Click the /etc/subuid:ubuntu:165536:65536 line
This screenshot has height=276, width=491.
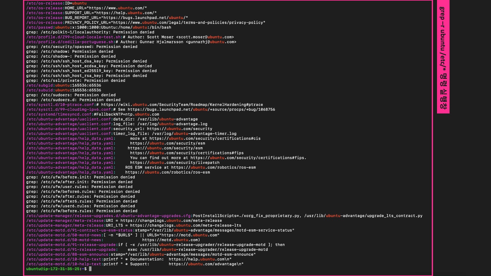click(64, 90)
